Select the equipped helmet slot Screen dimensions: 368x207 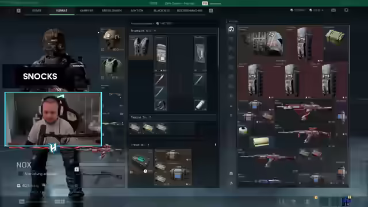pos(113,40)
